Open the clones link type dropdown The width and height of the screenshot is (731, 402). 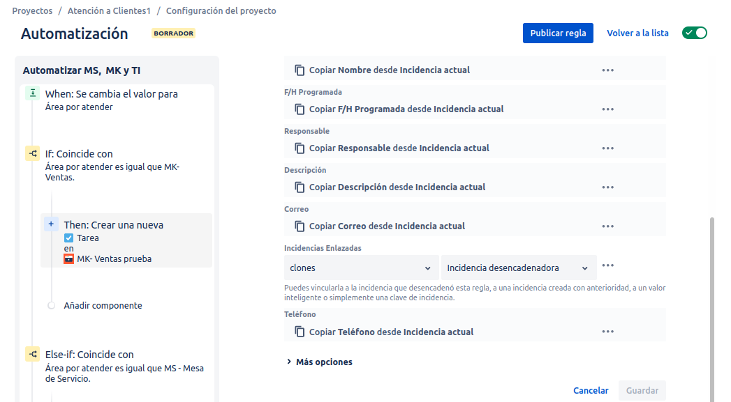point(361,268)
